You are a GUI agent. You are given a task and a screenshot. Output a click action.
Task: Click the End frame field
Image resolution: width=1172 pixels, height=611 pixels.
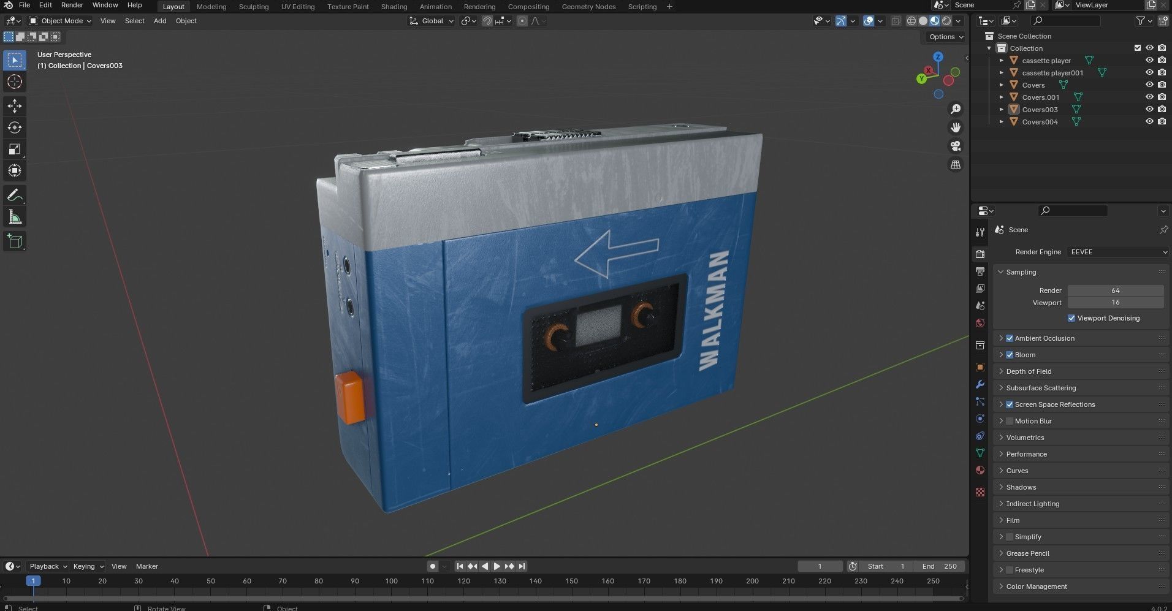(939, 566)
